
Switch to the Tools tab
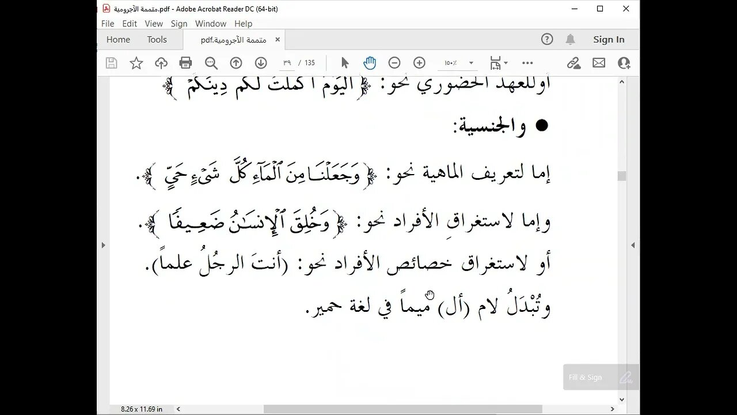pyautogui.click(x=157, y=39)
